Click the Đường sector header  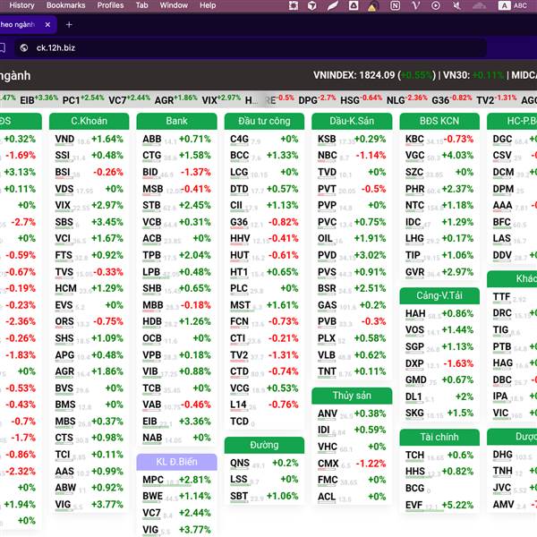(264, 445)
